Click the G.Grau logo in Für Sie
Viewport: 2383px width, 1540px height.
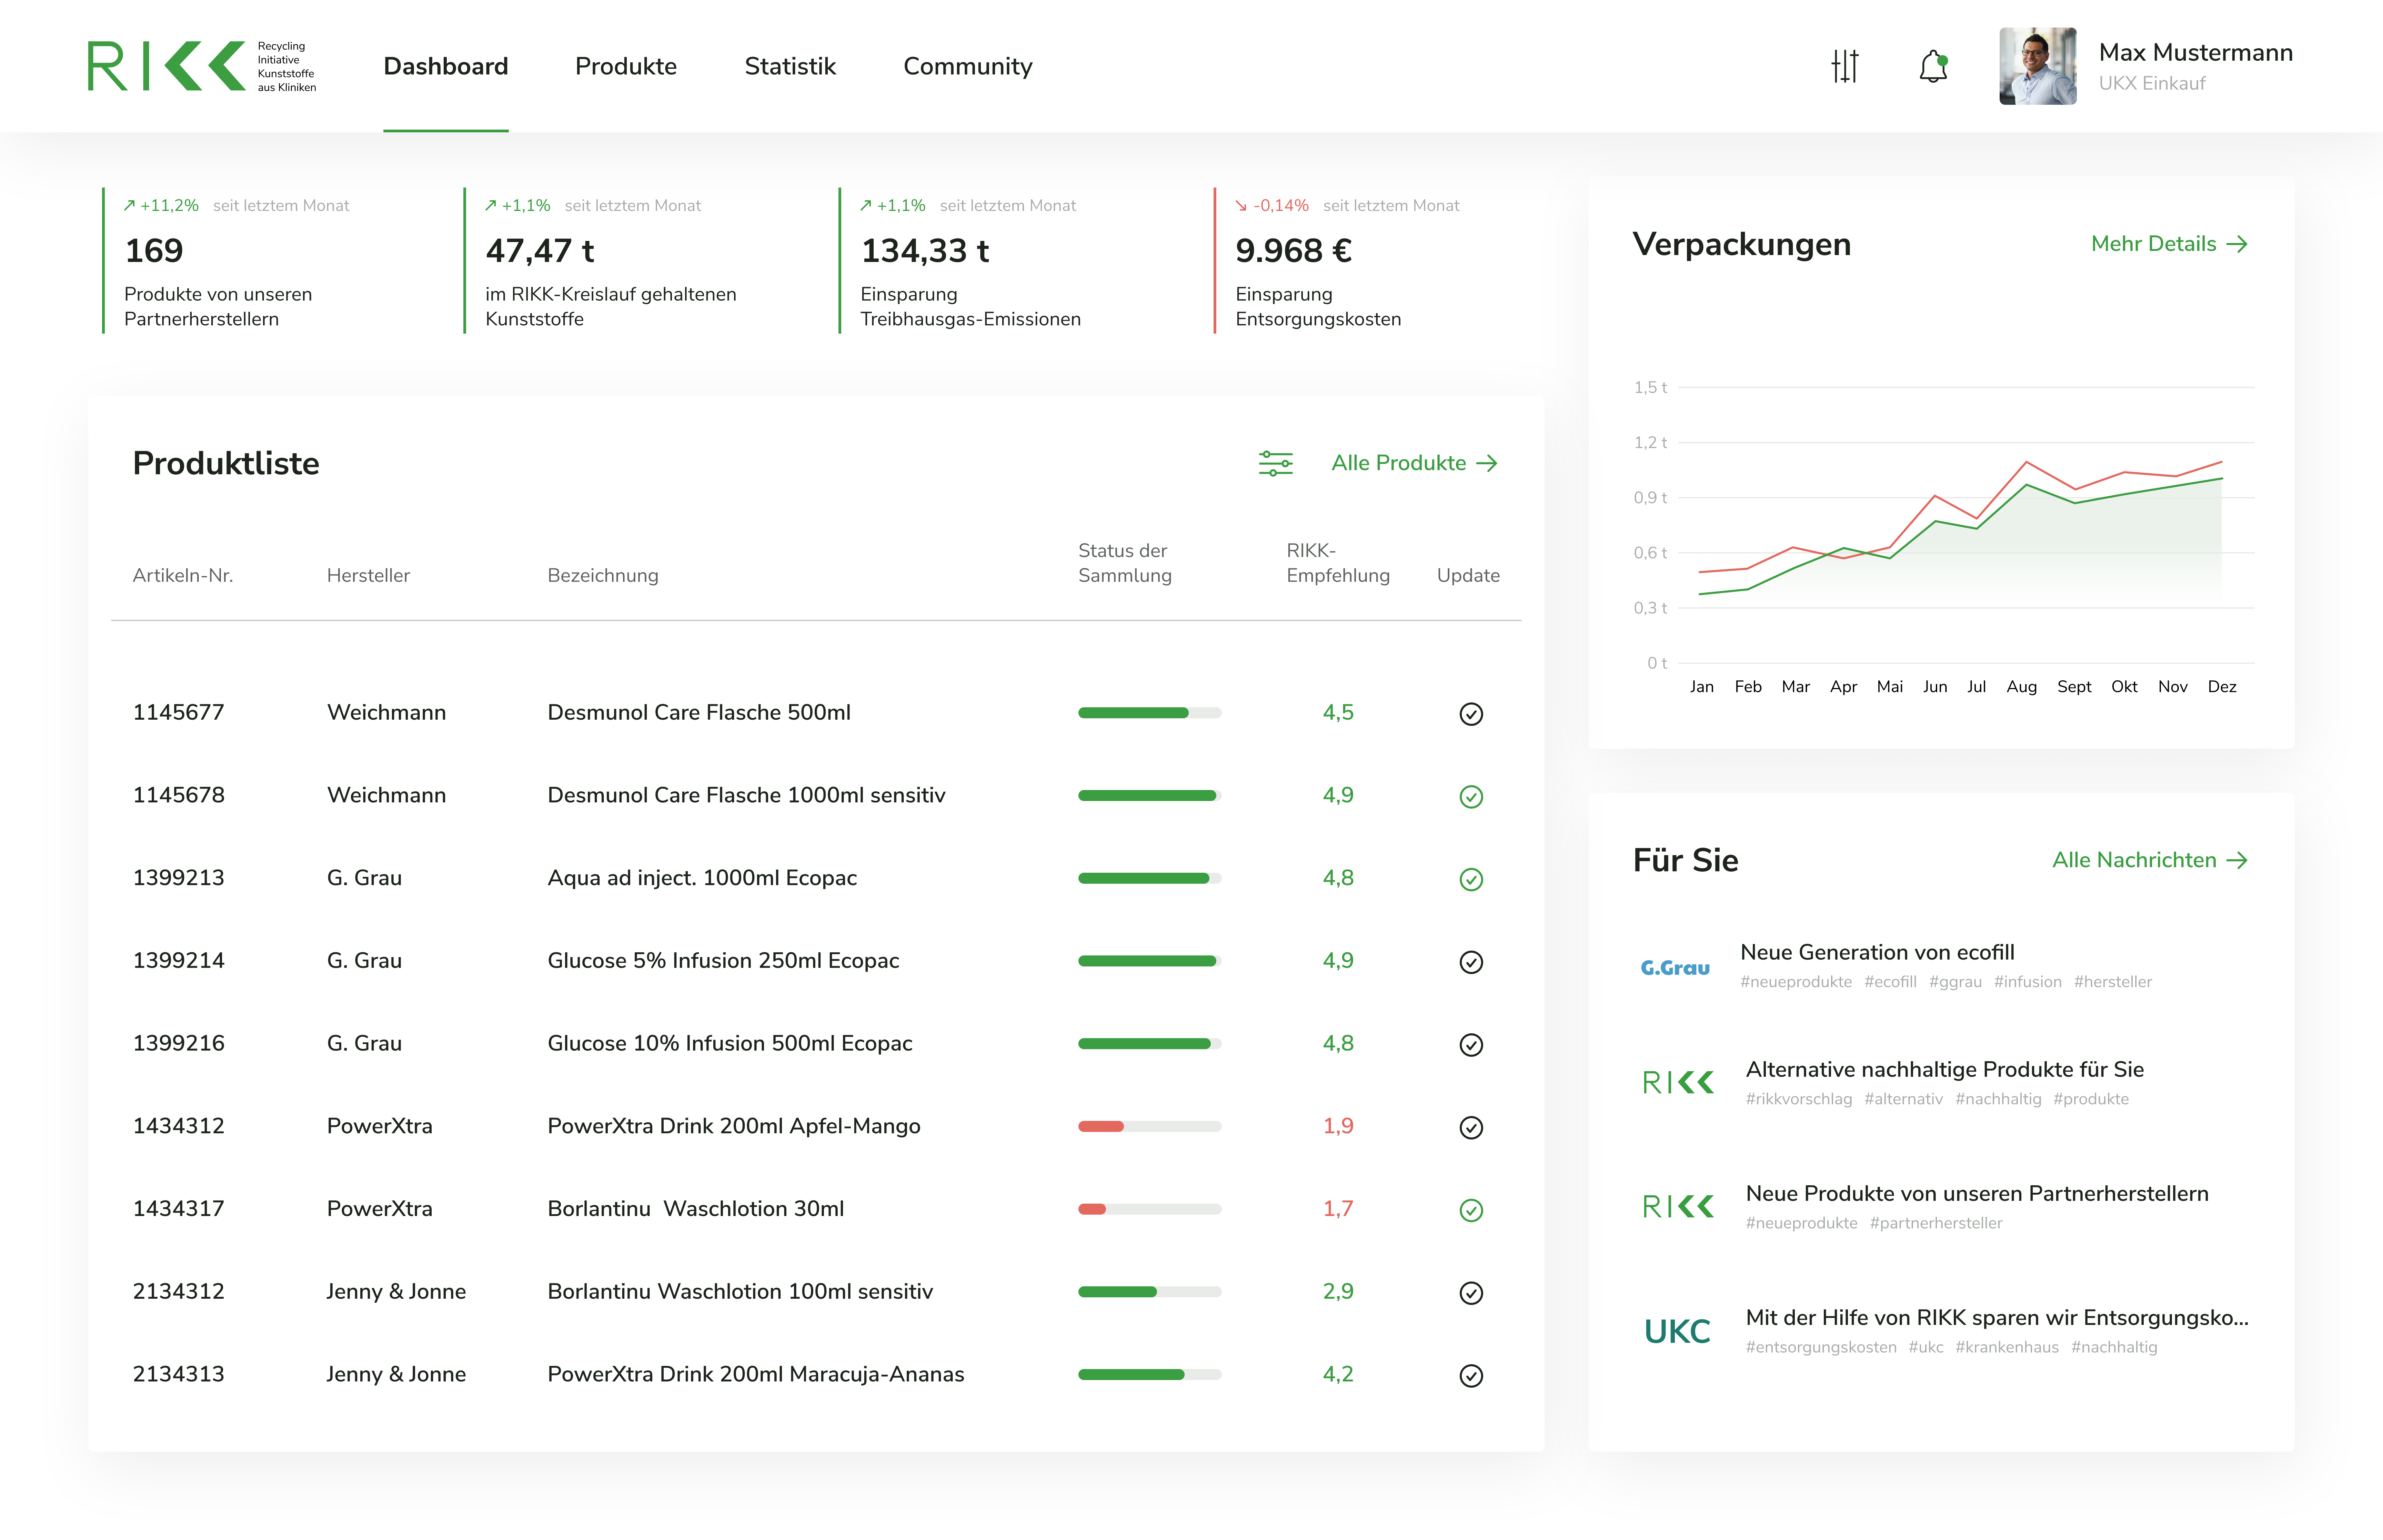[1675, 967]
